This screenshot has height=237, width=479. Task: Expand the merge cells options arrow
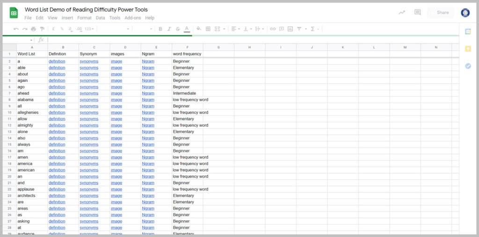(224, 29)
